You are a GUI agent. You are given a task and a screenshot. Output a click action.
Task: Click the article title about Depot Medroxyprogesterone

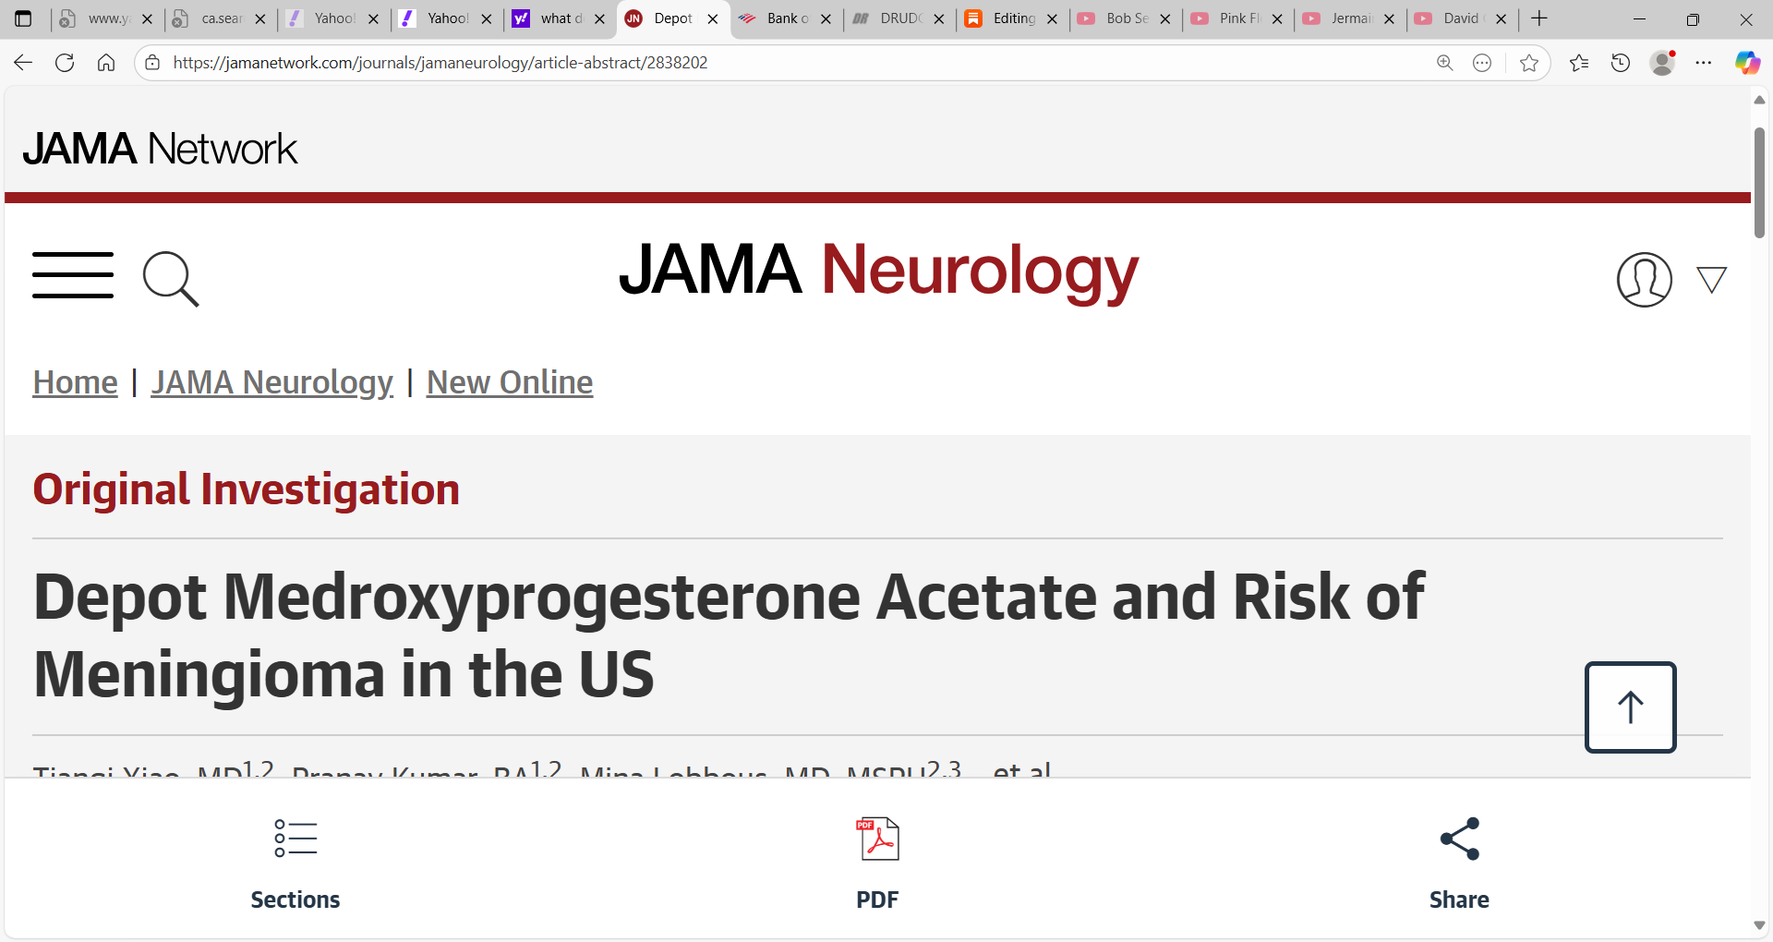click(729, 635)
